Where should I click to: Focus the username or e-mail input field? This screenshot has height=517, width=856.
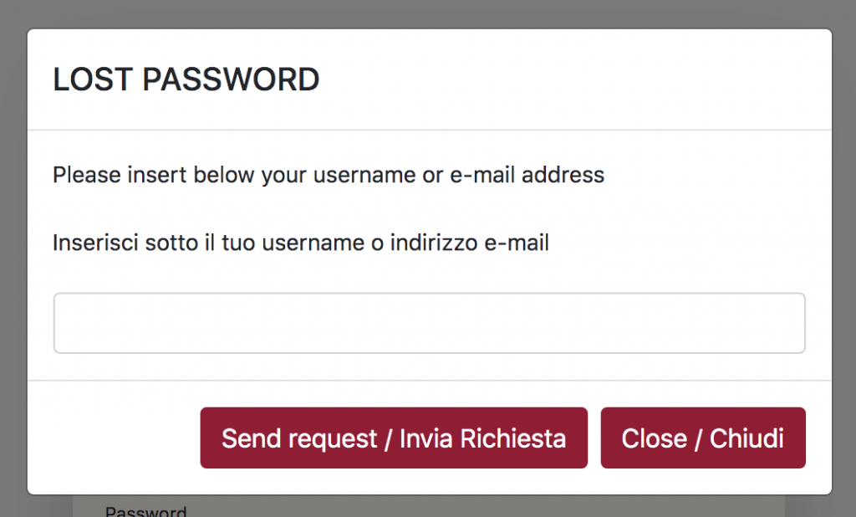pos(429,323)
